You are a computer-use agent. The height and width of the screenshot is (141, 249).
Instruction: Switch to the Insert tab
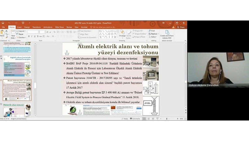pos(19,27)
